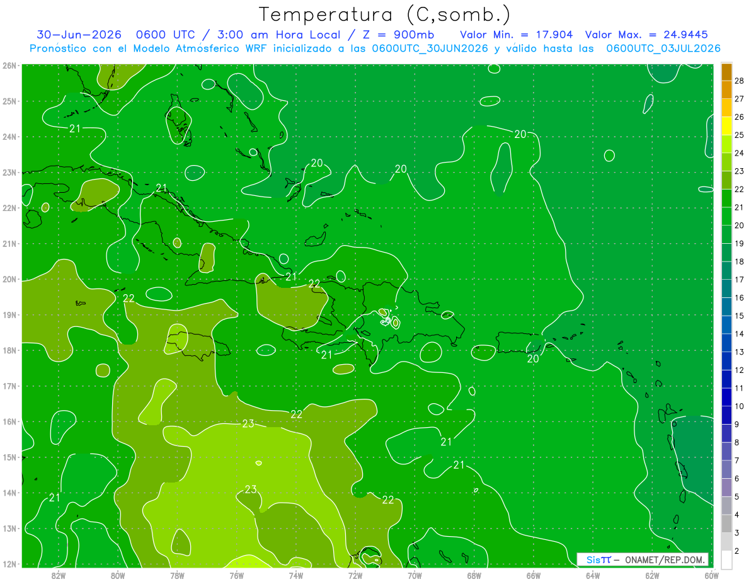Click the color scale value 27

(x=739, y=99)
